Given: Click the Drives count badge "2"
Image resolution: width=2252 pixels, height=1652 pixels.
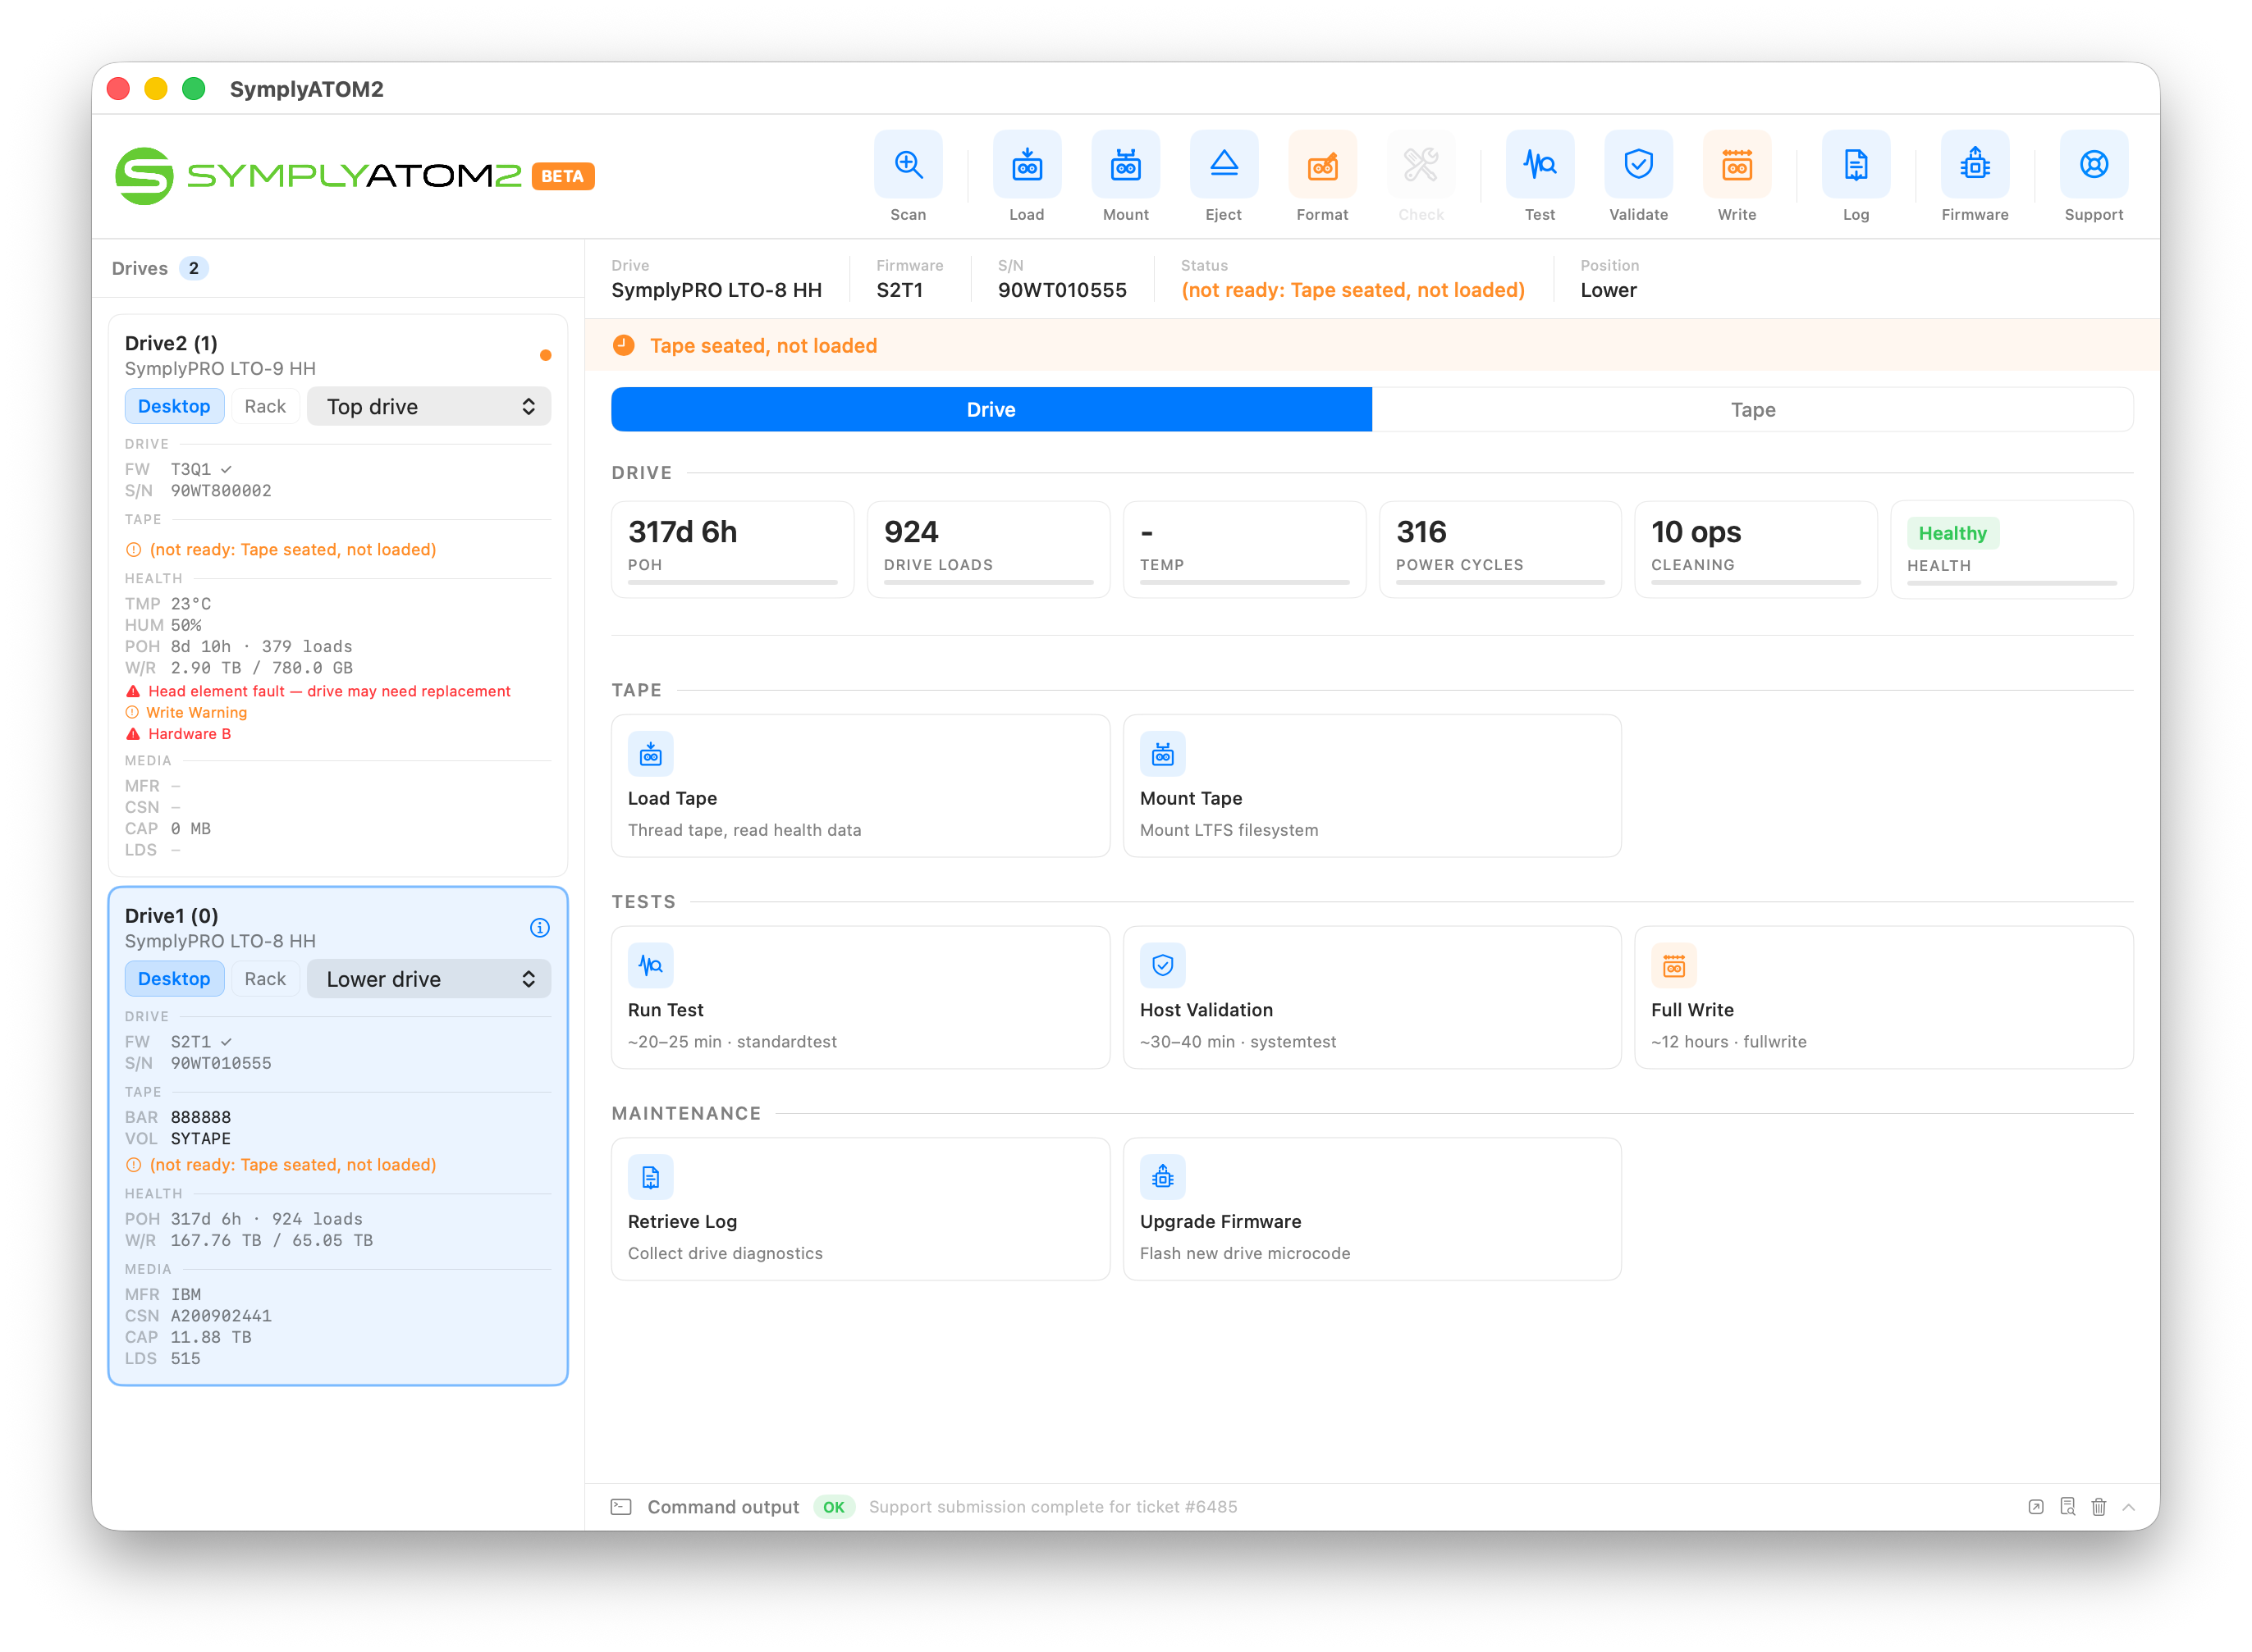Looking at the screenshot, I should click(194, 268).
